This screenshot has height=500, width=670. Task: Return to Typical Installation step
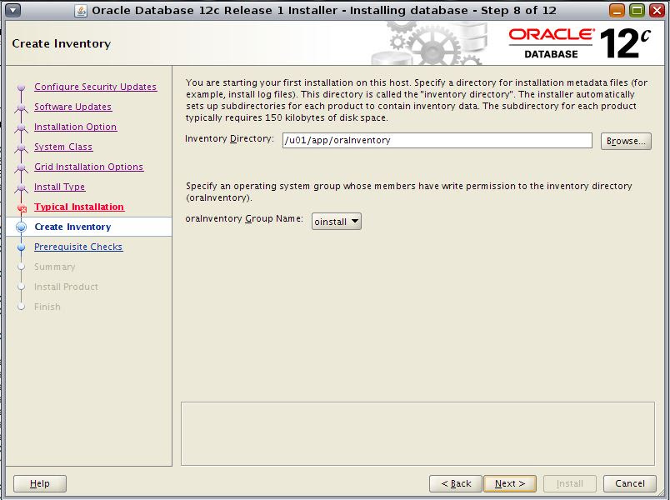(x=79, y=207)
